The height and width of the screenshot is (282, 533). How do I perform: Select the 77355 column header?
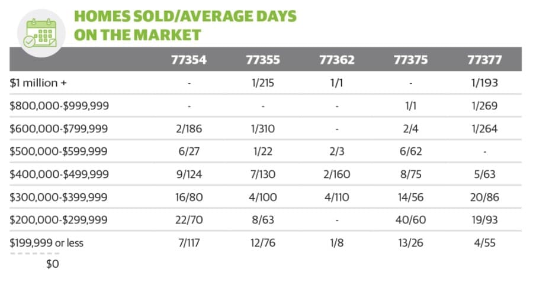click(x=263, y=60)
